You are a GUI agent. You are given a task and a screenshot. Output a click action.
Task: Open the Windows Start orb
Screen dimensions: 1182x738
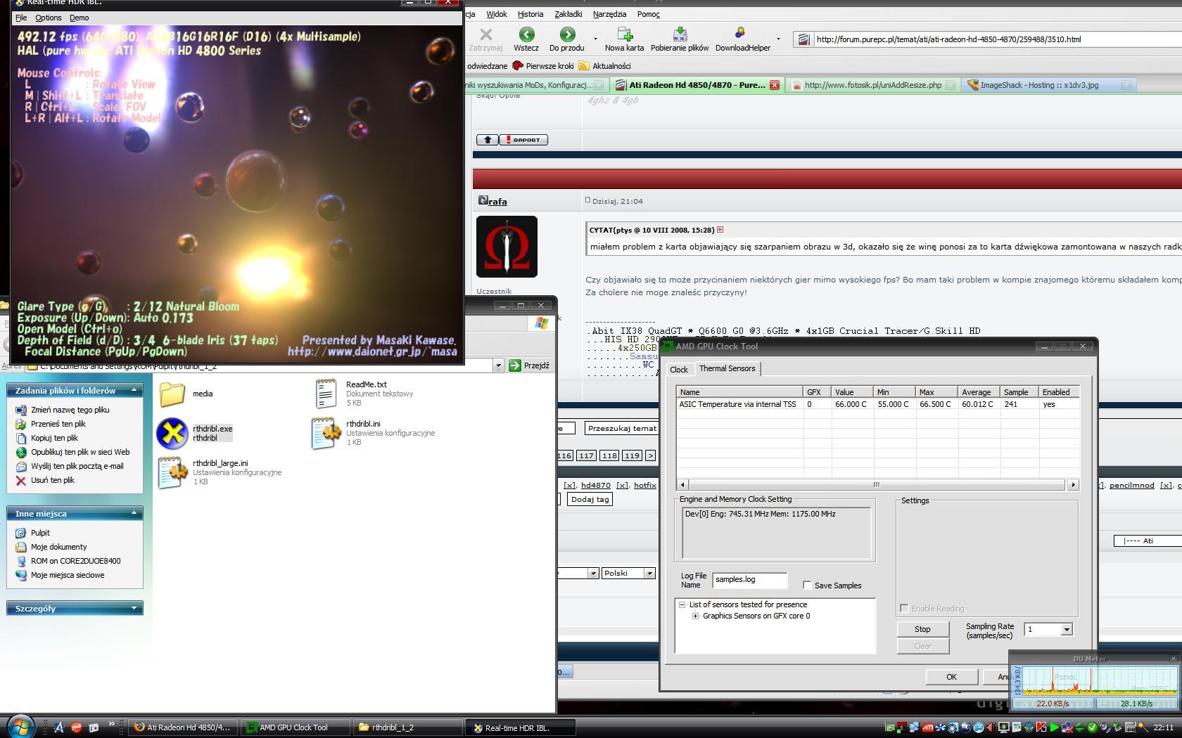(x=19, y=727)
